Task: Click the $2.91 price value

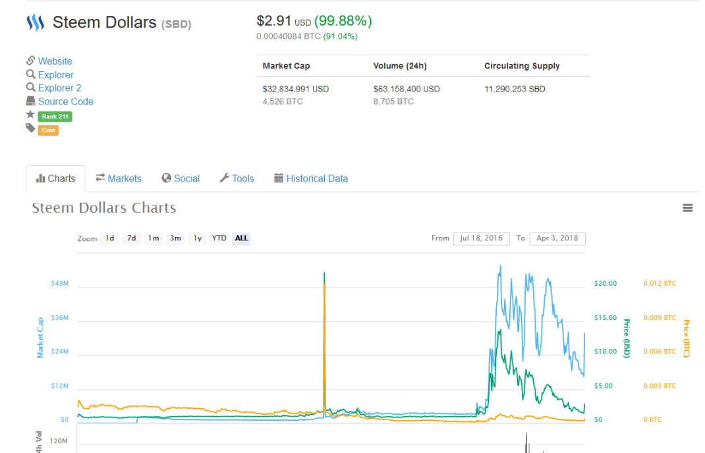Action: 274,20
